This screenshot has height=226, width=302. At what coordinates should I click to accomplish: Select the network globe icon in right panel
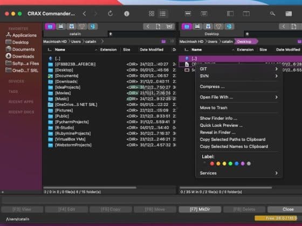pos(229,26)
